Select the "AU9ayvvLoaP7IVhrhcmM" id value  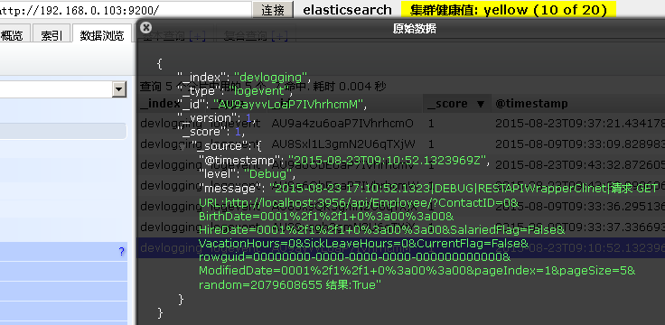(289, 104)
